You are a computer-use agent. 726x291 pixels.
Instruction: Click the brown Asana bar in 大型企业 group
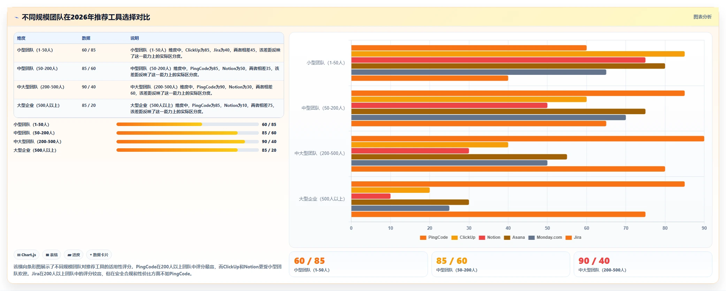coord(410,202)
